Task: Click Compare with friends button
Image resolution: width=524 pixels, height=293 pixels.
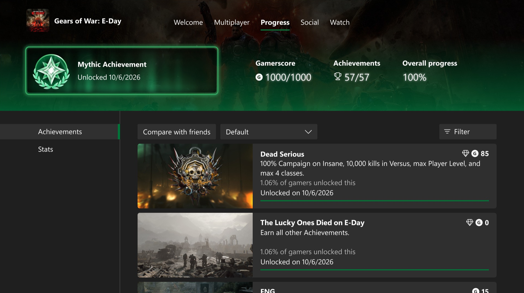Action: (x=177, y=132)
